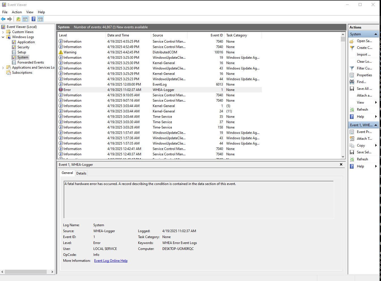Select the EventLog 6013 event row

click(x=160, y=84)
